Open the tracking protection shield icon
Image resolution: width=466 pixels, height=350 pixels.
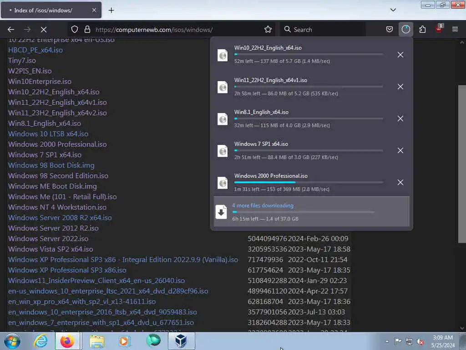pyautogui.click(x=75, y=29)
